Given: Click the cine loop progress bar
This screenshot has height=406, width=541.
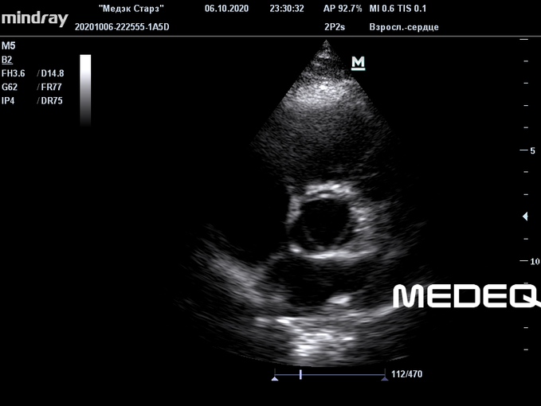Looking at the screenshot, I should point(330,373).
